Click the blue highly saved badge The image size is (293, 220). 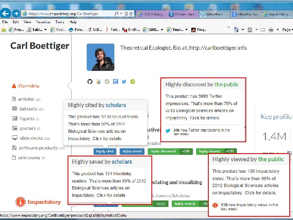[x=132, y=151]
